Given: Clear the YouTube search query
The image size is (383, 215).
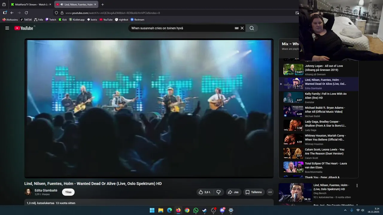Looking at the screenshot, I should (x=242, y=28).
